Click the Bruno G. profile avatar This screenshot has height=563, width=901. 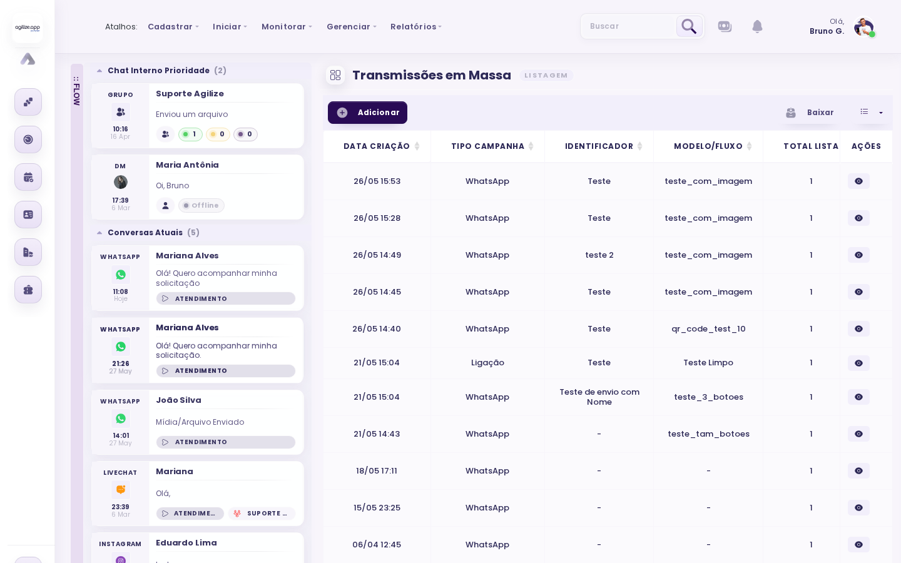point(863,27)
